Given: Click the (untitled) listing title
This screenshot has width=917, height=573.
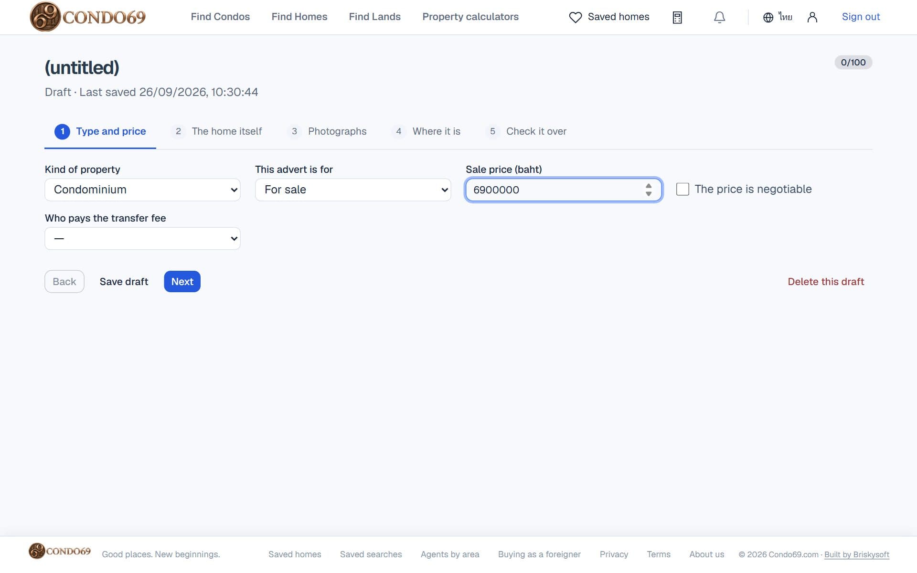Looking at the screenshot, I should point(82,67).
